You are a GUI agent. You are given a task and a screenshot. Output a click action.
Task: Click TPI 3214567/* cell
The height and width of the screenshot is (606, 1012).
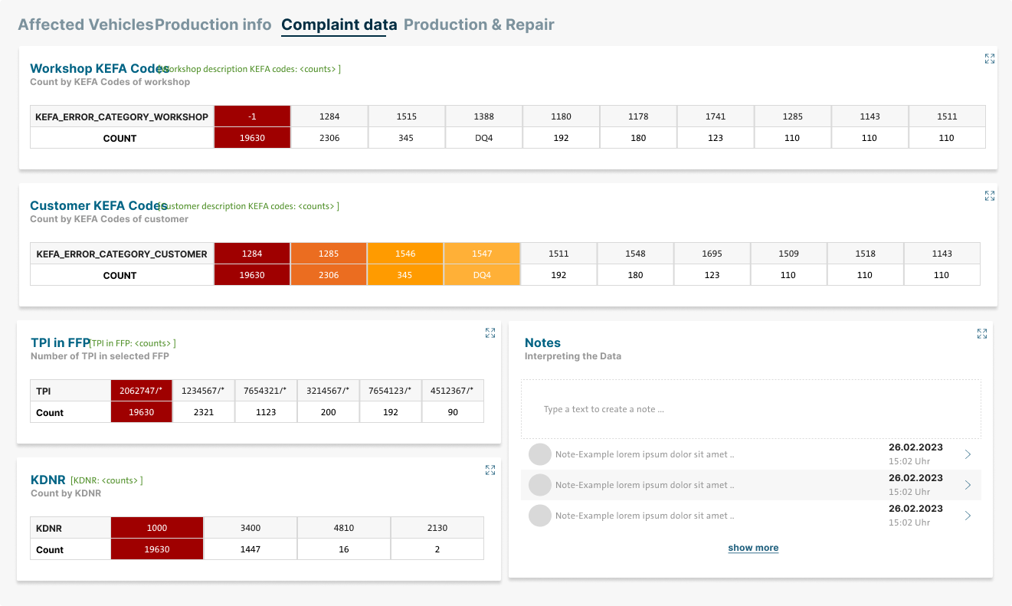[328, 391]
